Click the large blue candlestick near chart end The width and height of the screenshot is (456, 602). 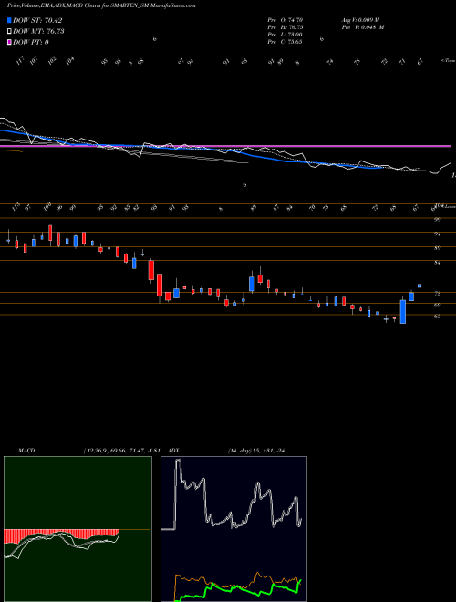pyautogui.click(x=403, y=312)
